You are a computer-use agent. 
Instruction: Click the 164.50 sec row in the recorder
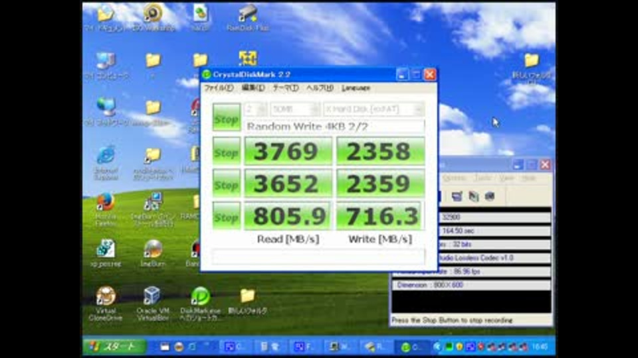point(494,231)
